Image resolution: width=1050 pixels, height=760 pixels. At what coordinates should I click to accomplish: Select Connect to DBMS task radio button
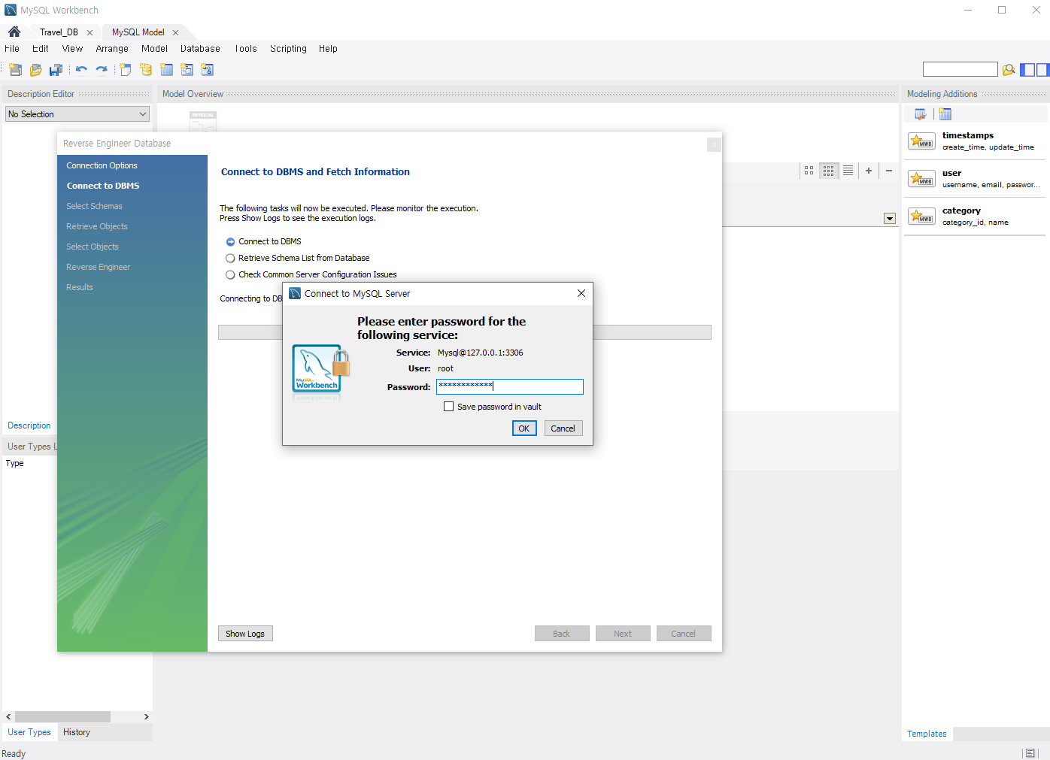[230, 242]
